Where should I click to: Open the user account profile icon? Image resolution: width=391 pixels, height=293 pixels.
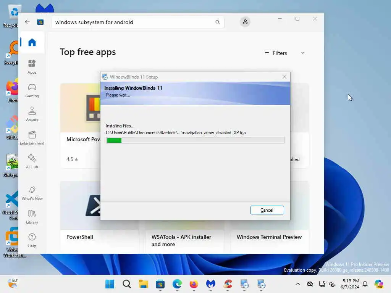[245, 22]
